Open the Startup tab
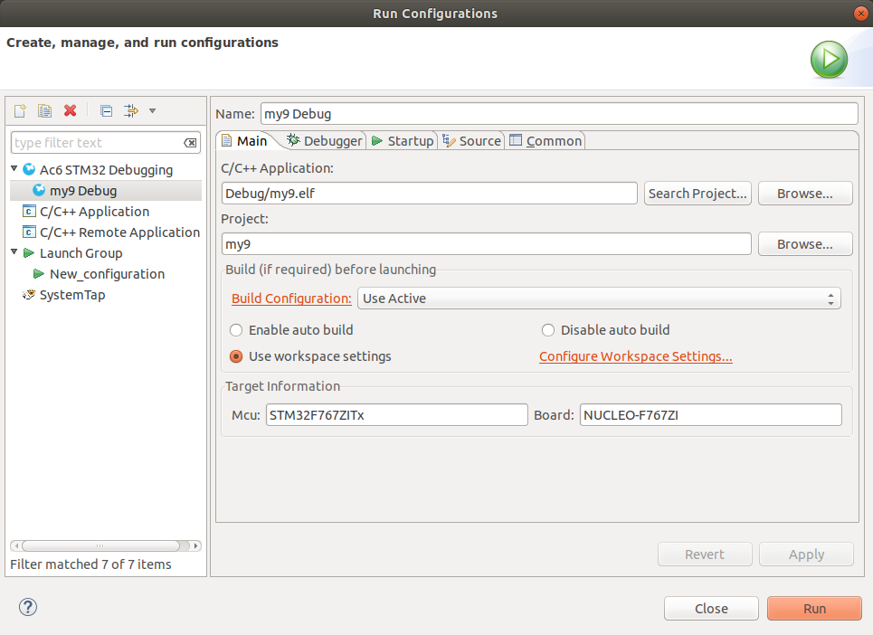 (403, 140)
